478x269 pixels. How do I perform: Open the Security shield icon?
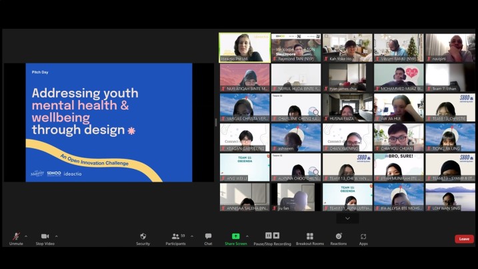coord(143,236)
